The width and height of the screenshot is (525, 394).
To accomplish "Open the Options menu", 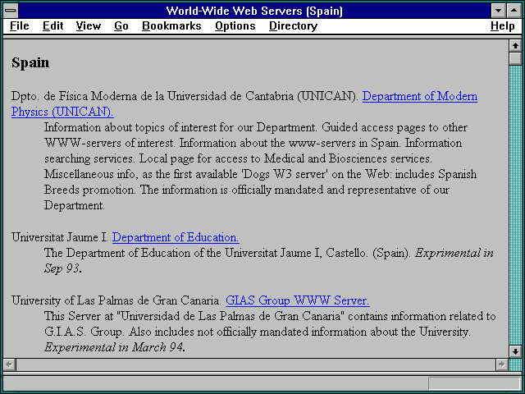I will tap(235, 25).
